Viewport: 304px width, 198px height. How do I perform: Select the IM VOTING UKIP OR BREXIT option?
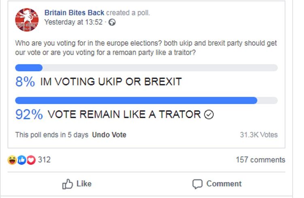(x=111, y=82)
